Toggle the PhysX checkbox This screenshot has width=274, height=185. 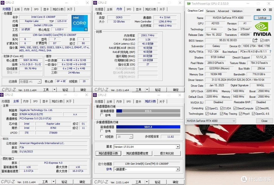click(241, 114)
